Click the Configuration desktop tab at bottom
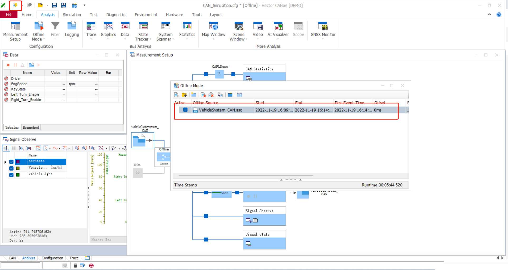The image size is (508, 270). [52, 258]
